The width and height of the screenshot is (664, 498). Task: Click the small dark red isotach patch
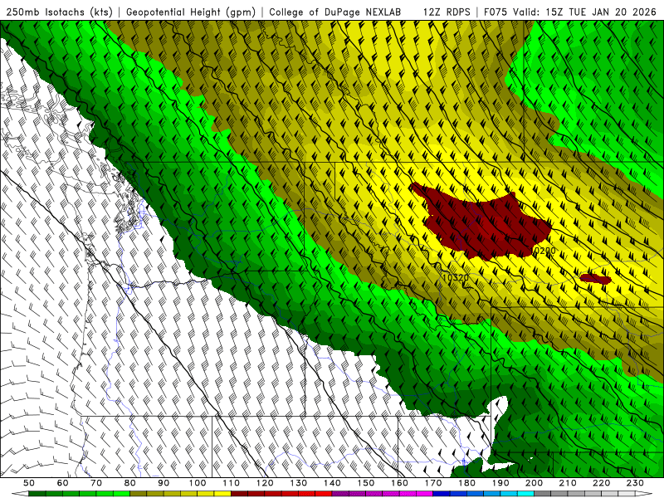click(595, 279)
